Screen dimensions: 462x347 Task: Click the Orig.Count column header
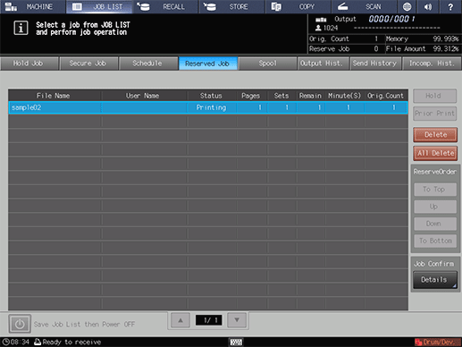click(386, 96)
